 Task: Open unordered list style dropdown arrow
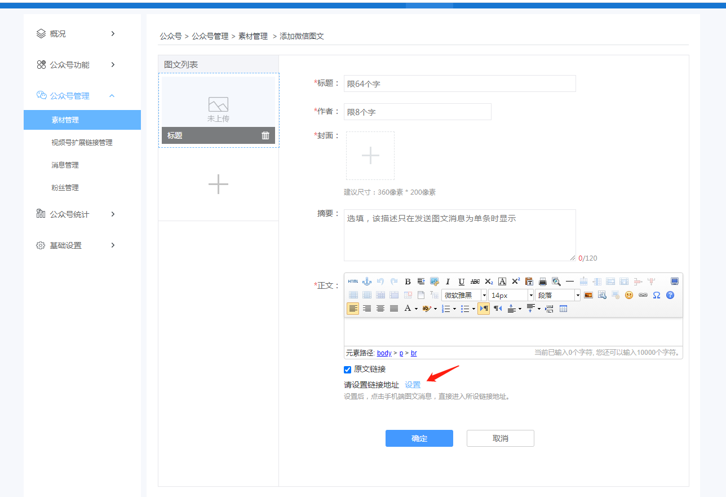coord(473,309)
